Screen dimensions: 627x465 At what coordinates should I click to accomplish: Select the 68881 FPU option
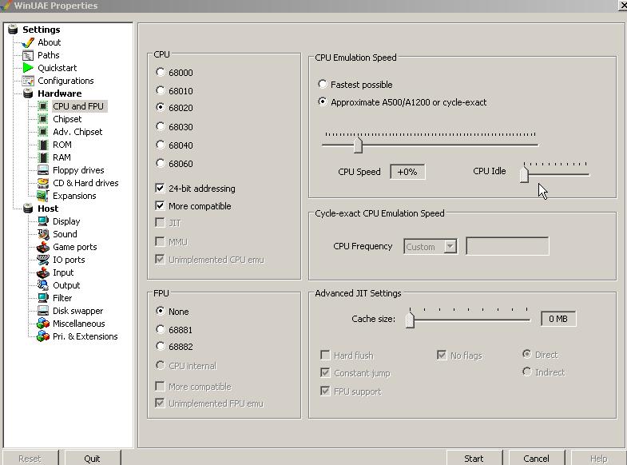click(x=160, y=329)
